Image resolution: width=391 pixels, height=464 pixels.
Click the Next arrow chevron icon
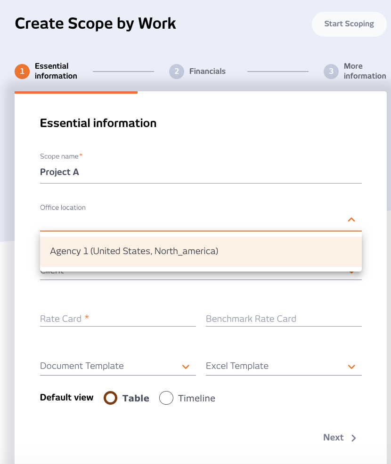pos(354,438)
